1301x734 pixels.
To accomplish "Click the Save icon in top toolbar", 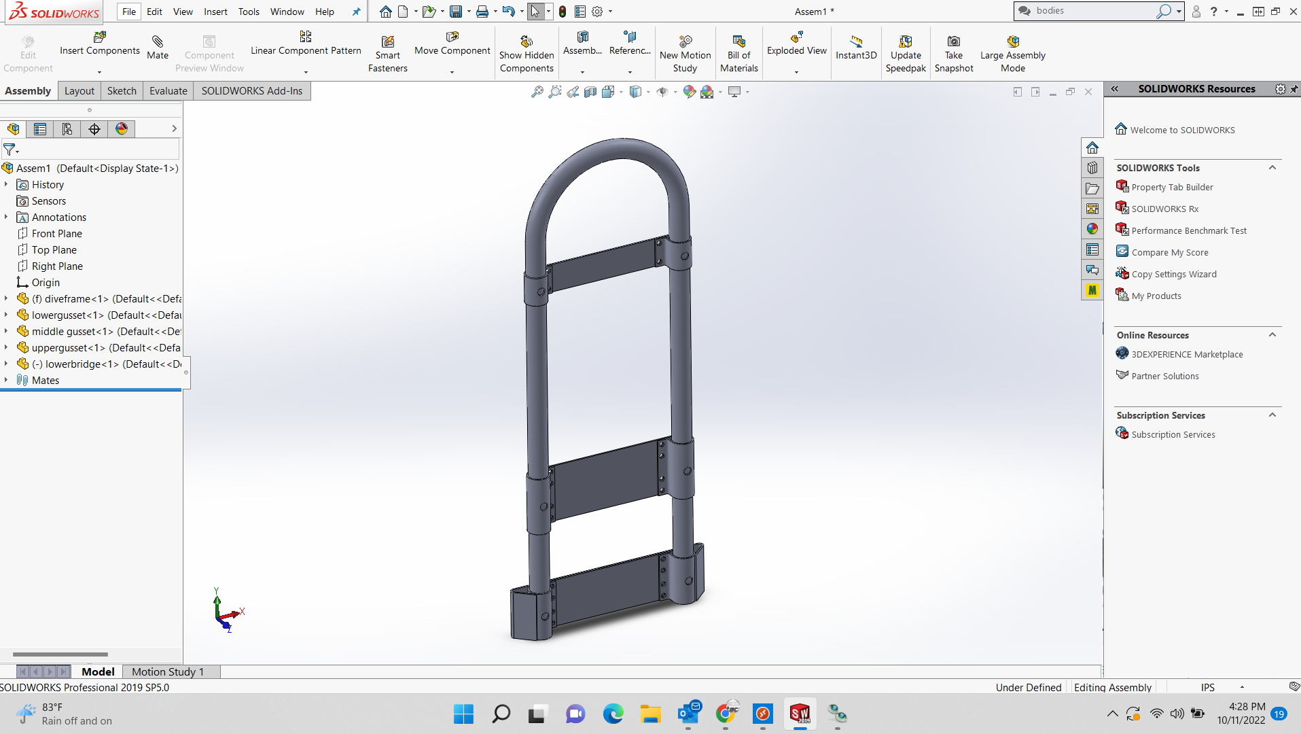I will coord(456,12).
